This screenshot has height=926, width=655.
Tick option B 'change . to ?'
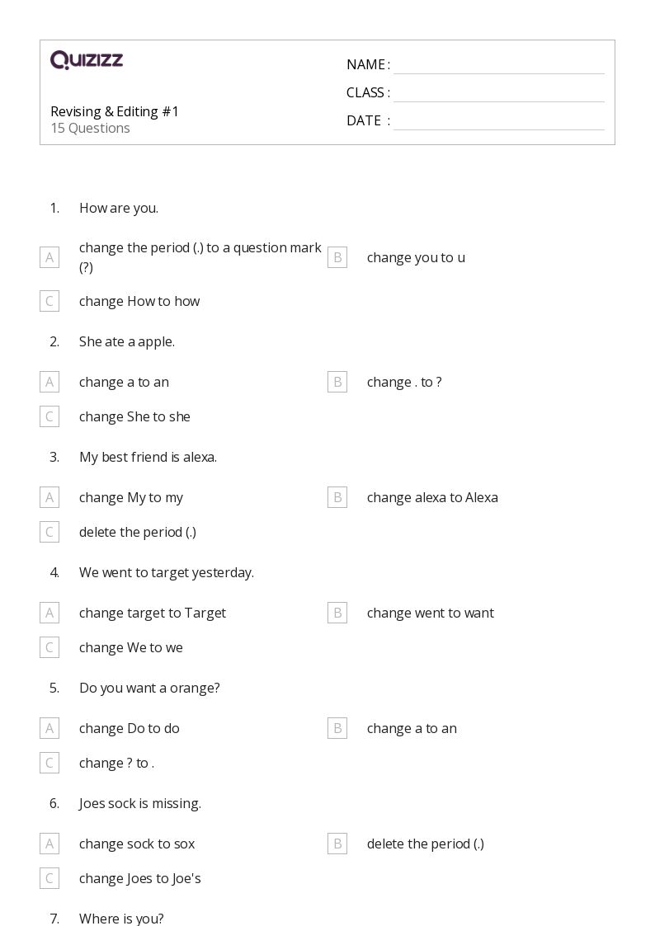pyautogui.click(x=337, y=382)
